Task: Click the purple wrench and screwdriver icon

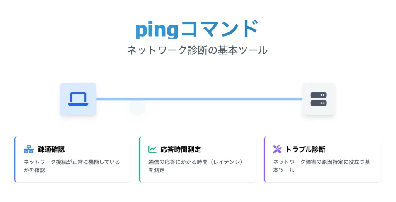Action: click(x=277, y=149)
